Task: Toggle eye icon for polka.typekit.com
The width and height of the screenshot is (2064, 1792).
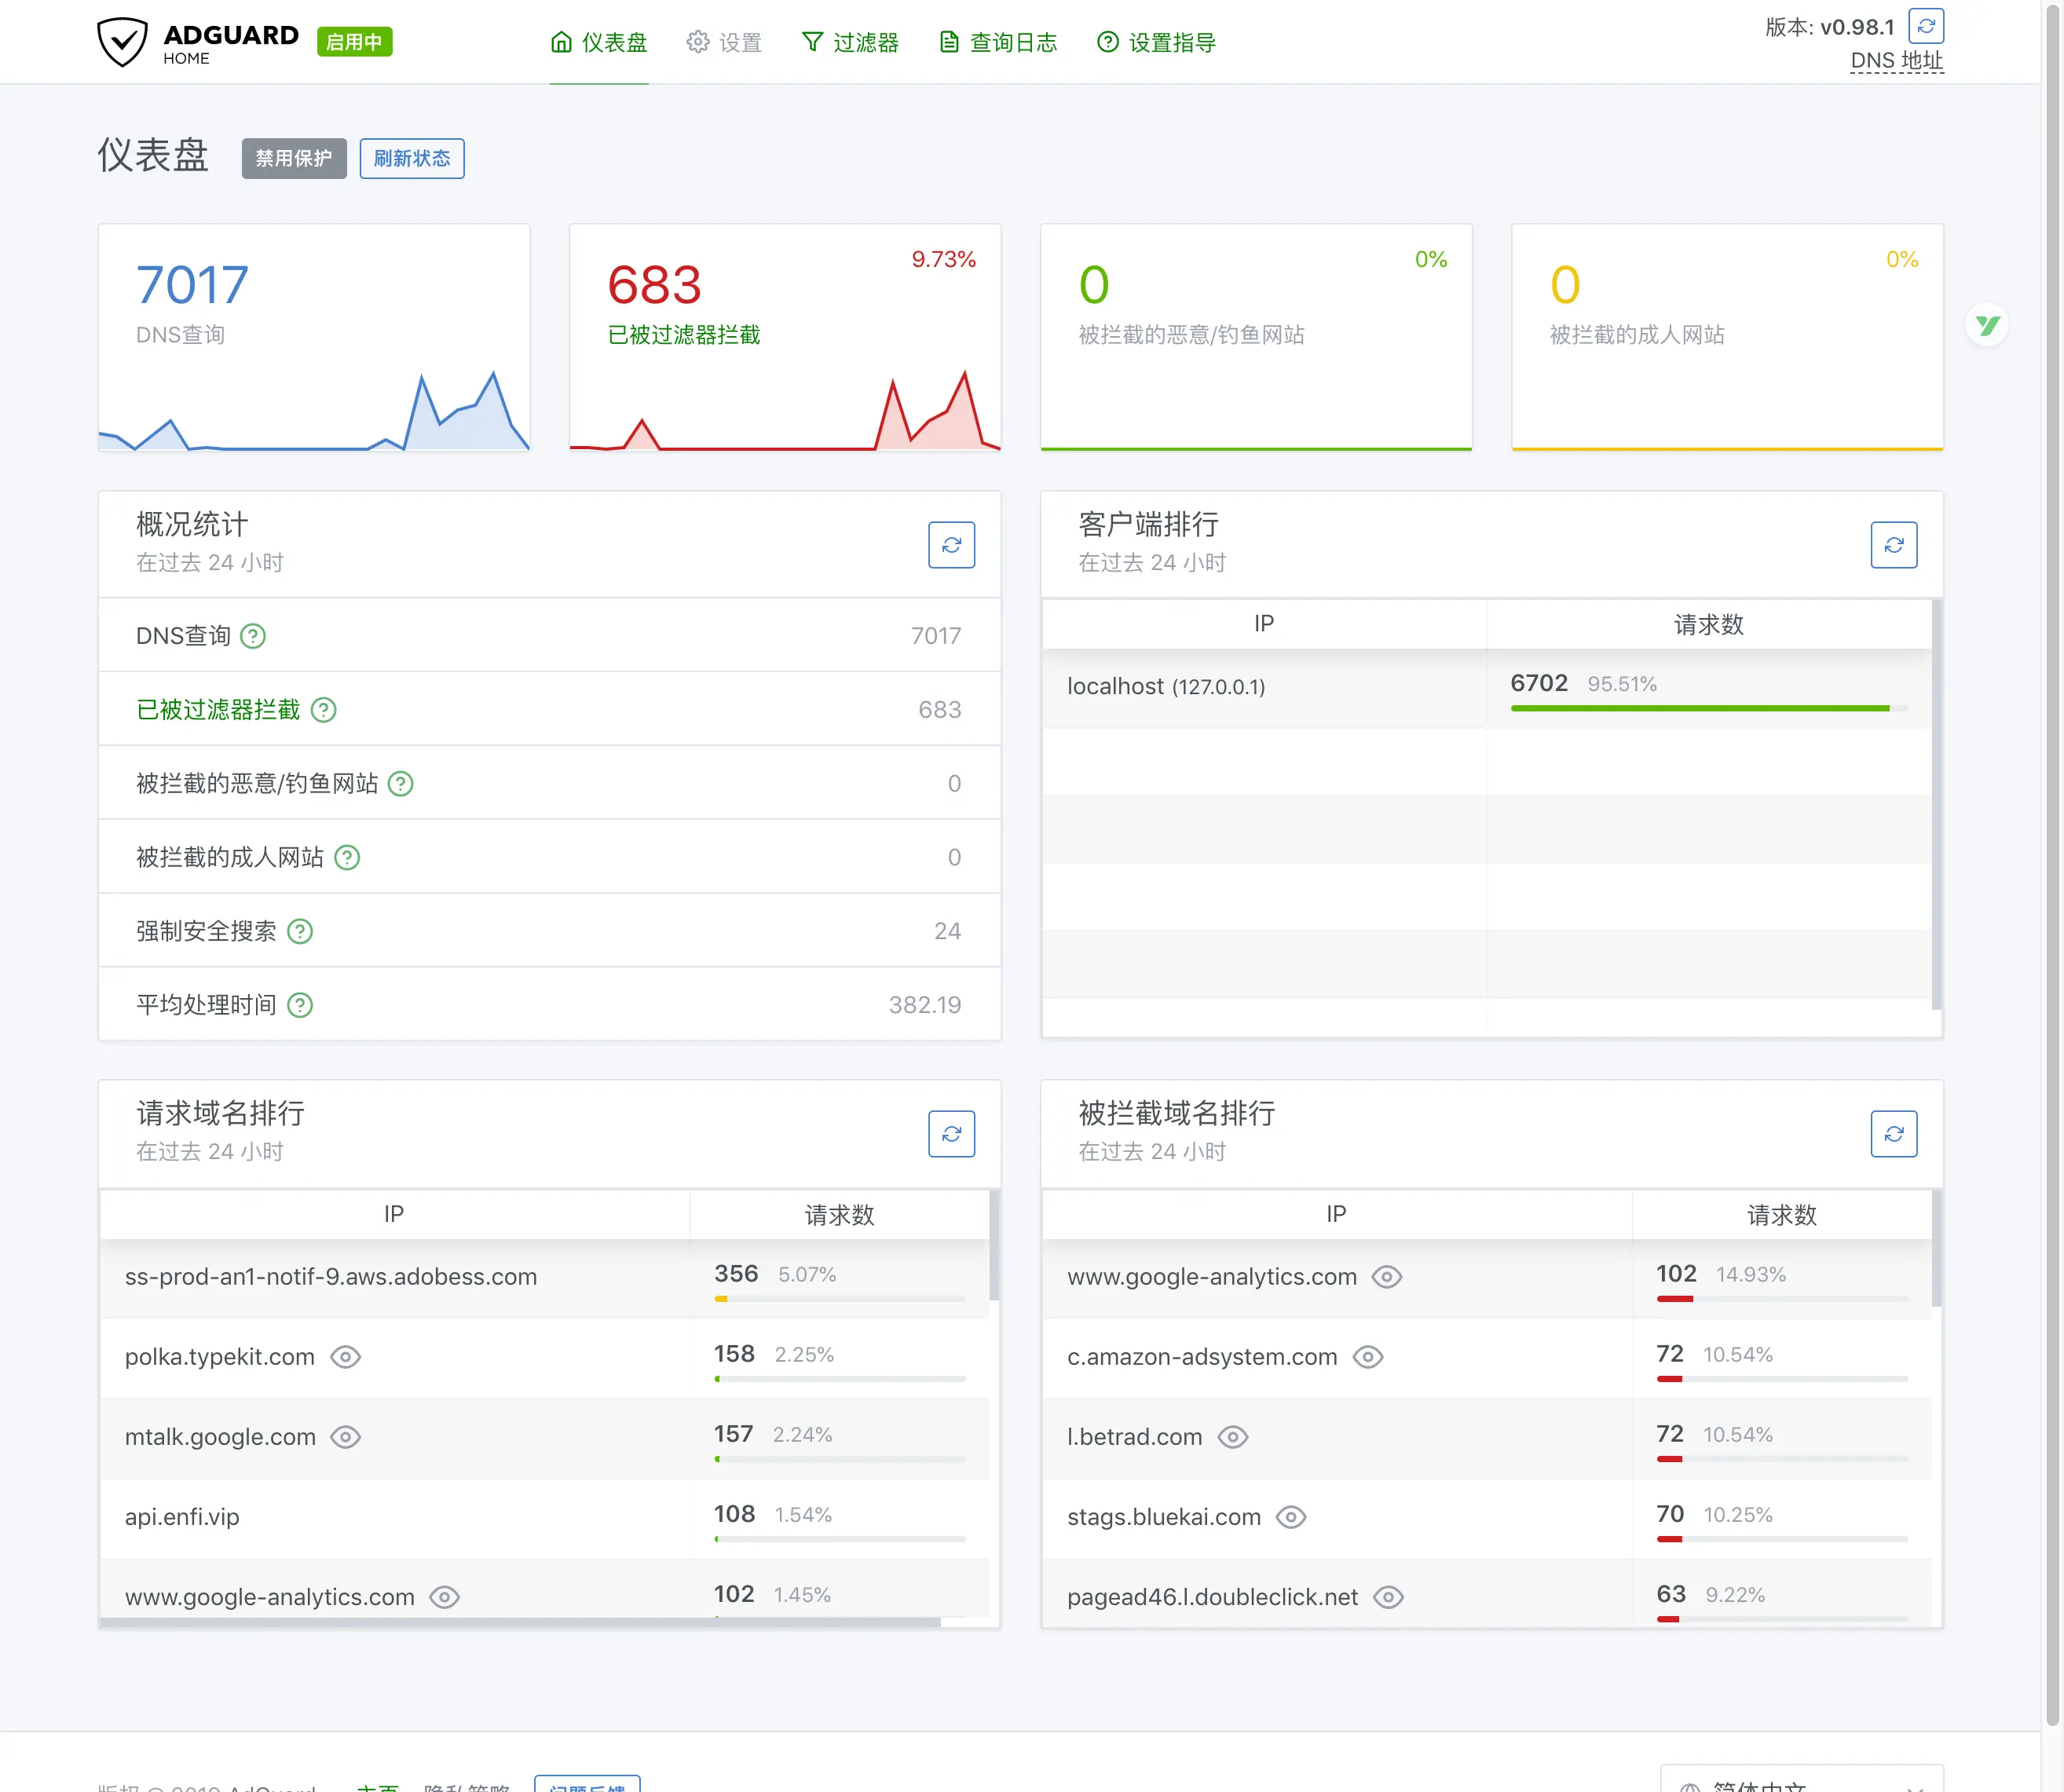Action: point(345,1357)
